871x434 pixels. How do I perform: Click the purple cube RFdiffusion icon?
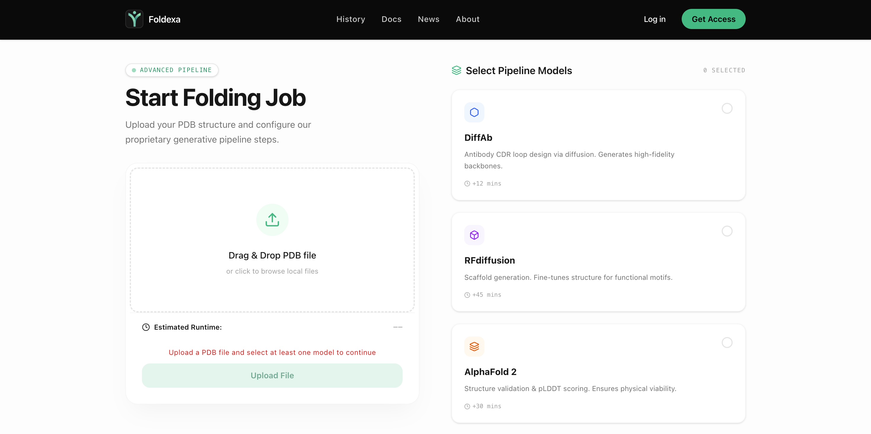pyautogui.click(x=474, y=235)
